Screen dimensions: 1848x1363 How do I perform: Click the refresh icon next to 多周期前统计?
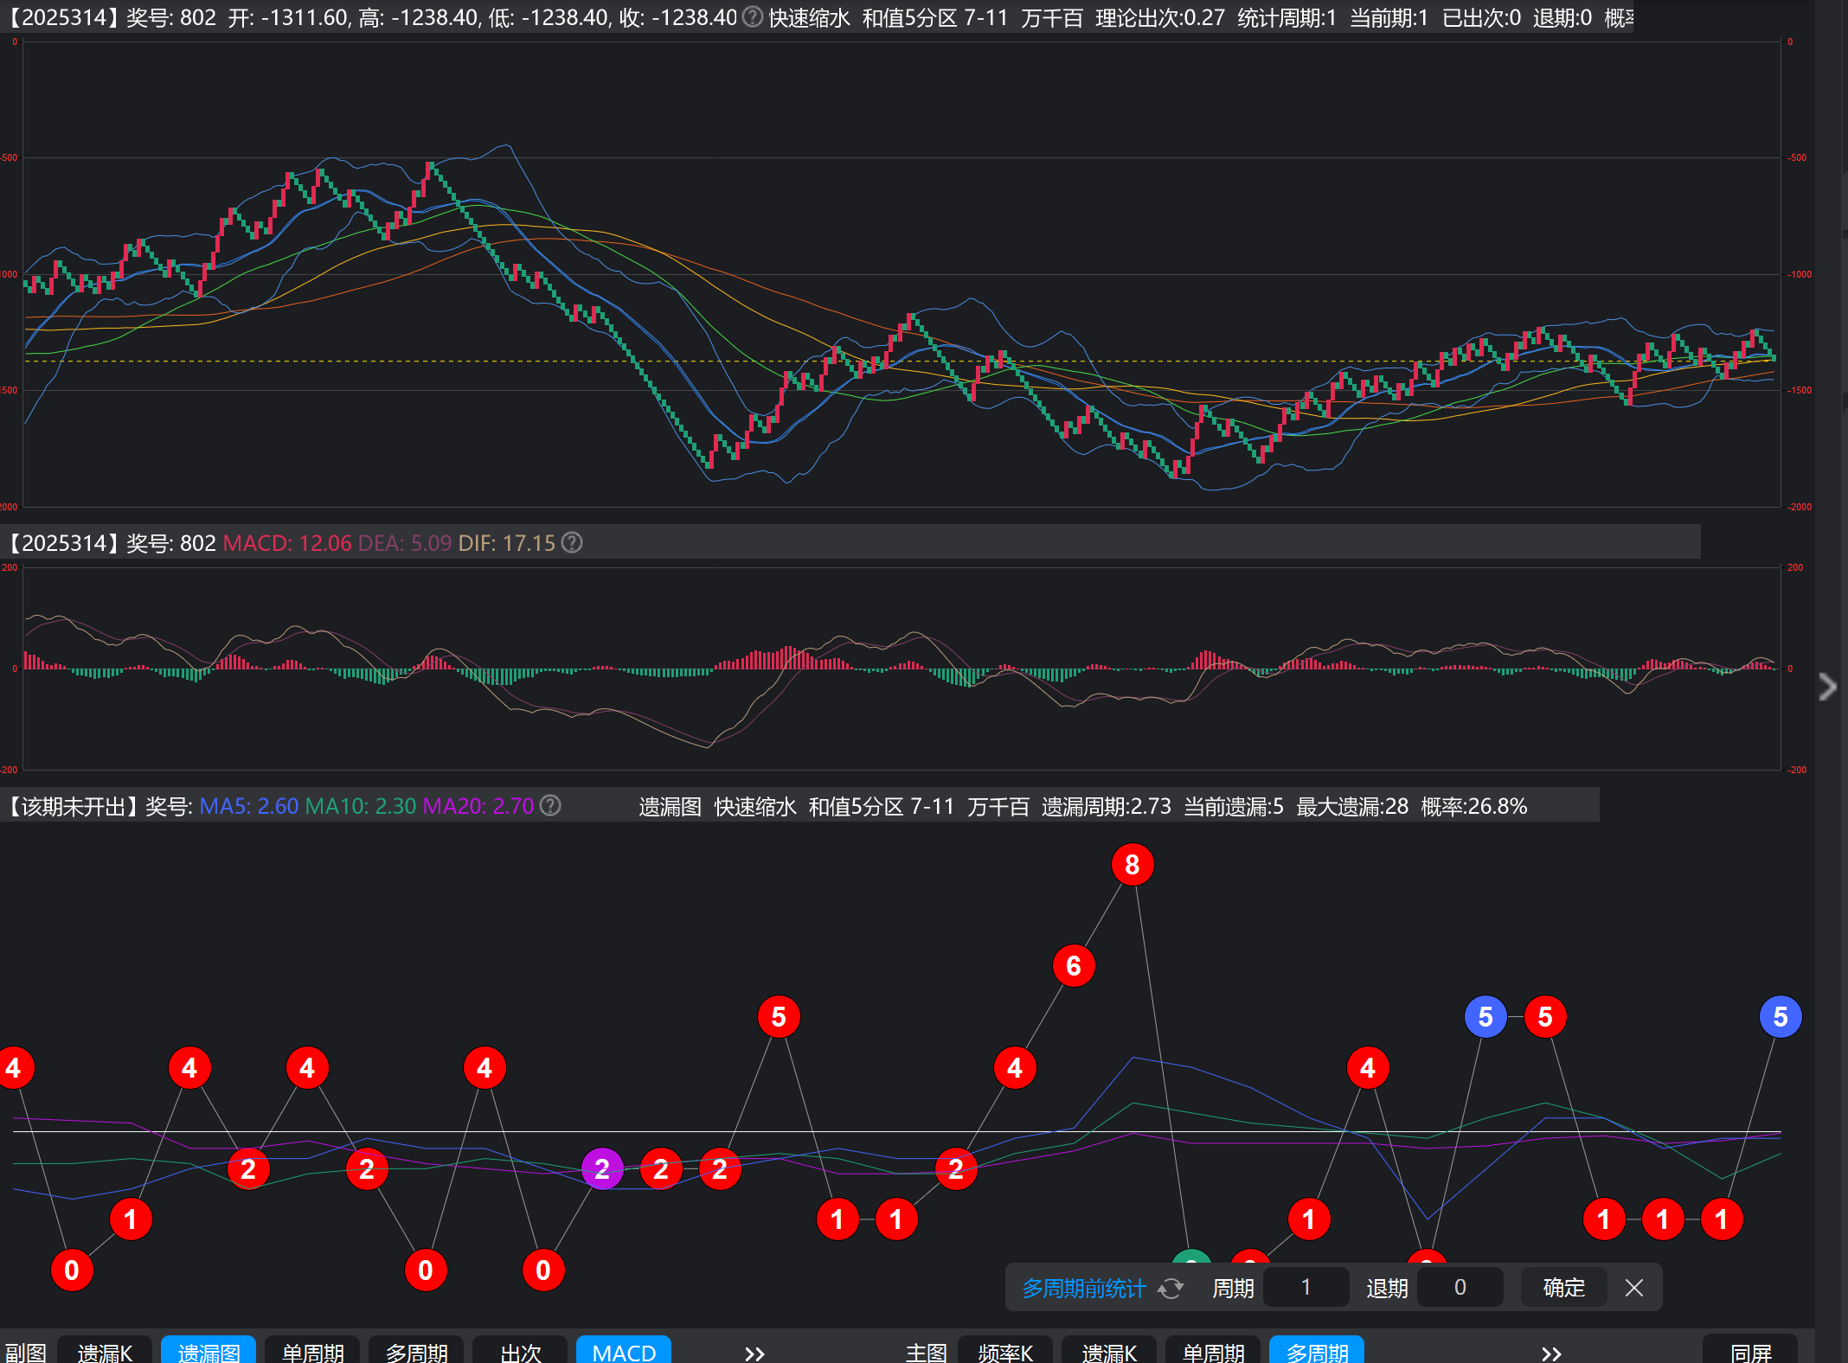click(1171, 1289)
